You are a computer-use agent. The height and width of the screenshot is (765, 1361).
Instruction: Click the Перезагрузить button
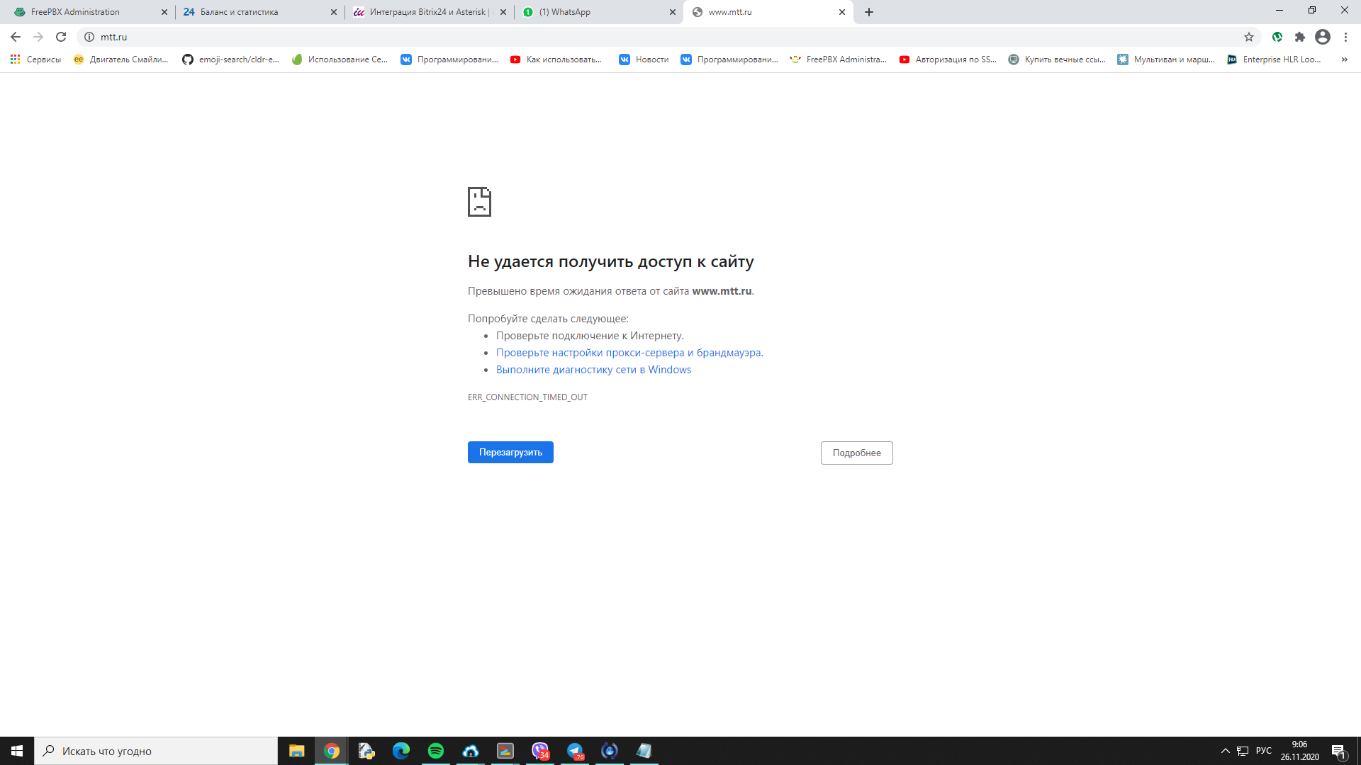510,452
